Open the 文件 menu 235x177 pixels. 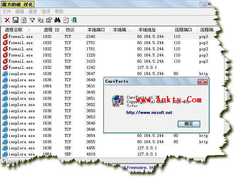7,11
